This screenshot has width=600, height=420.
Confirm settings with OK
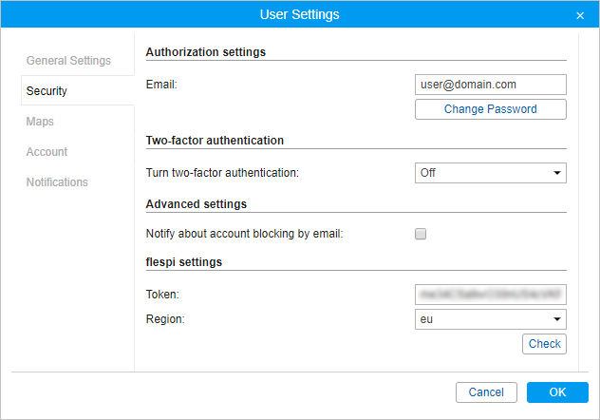pos(557,392)
